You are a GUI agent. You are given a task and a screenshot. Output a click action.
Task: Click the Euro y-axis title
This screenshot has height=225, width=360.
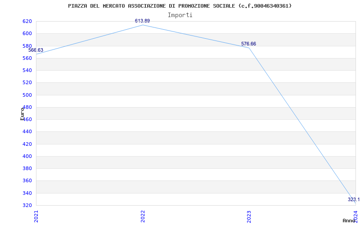point(22,113)
